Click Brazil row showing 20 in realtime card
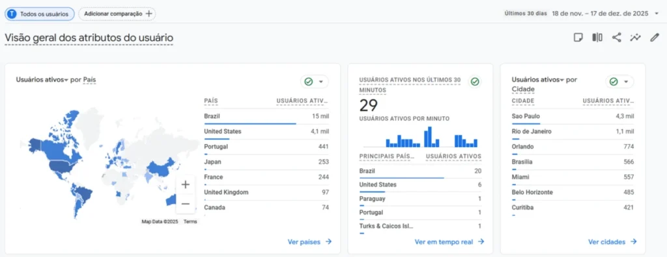The image size is (667, 257). pos(420,171)
